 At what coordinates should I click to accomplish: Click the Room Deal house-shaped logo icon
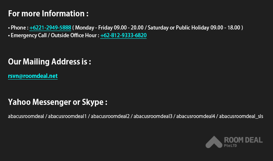tap(214, 142)
